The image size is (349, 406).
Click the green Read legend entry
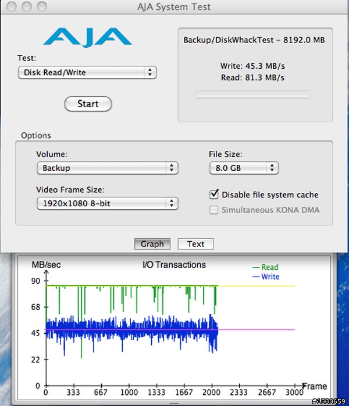pyautogui.click(x=265, y=267)
